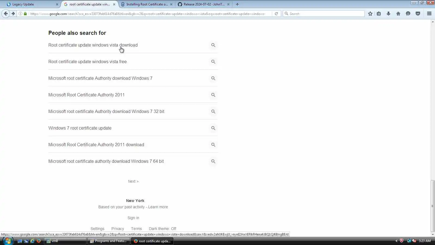Screen dimensions: 435x245
Task: Close the Release 2024-07-02 tab
Action: tap(228, 4)
